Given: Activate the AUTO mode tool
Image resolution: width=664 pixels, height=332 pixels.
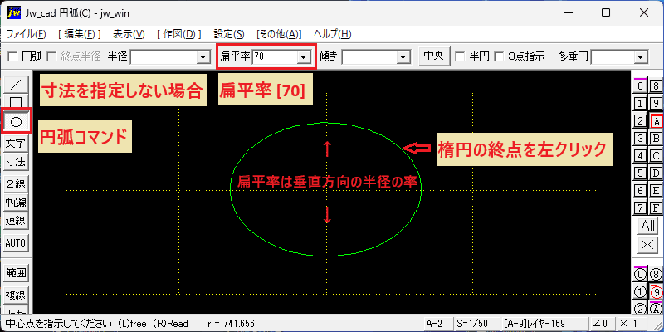Looking at the screenshot, I should click(x=16, y=243).
